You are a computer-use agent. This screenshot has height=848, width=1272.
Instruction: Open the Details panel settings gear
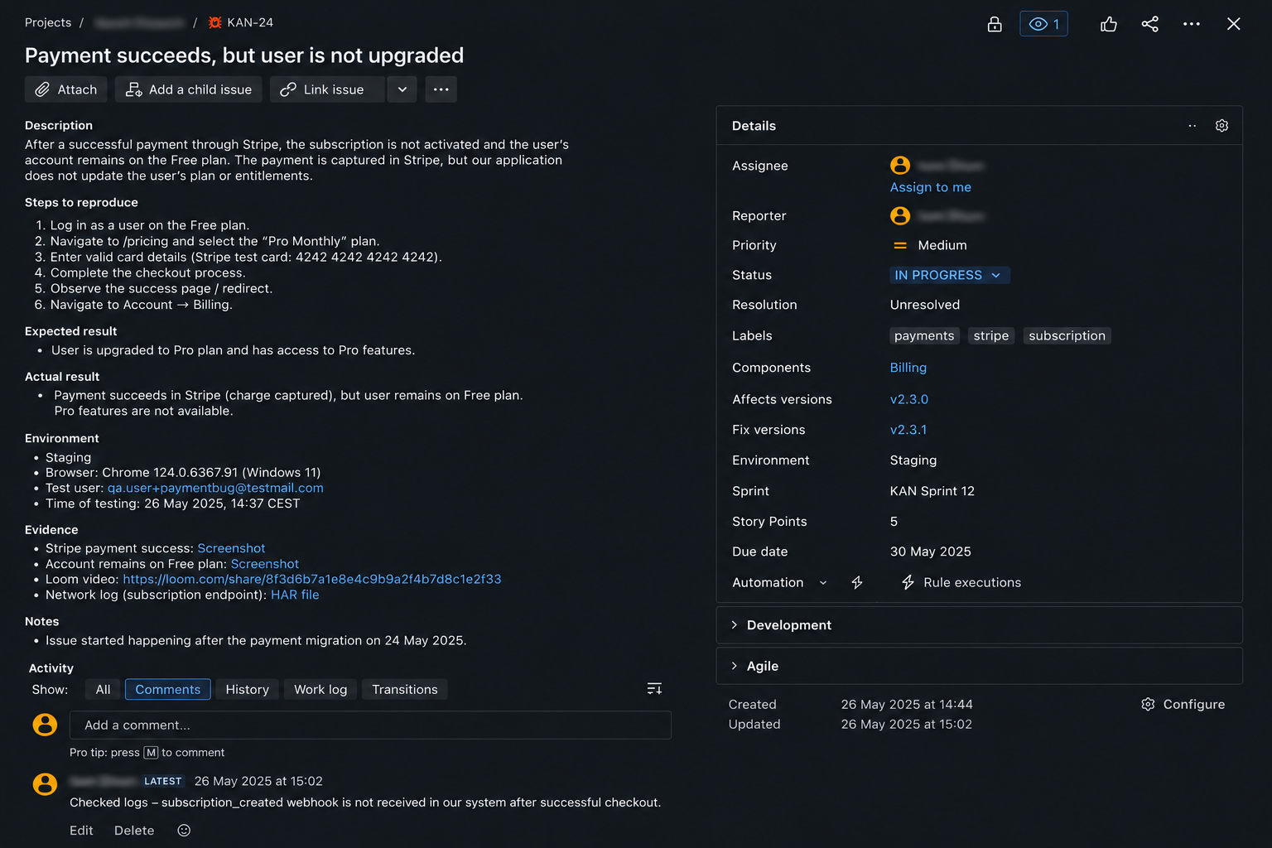coord(1221,126)
